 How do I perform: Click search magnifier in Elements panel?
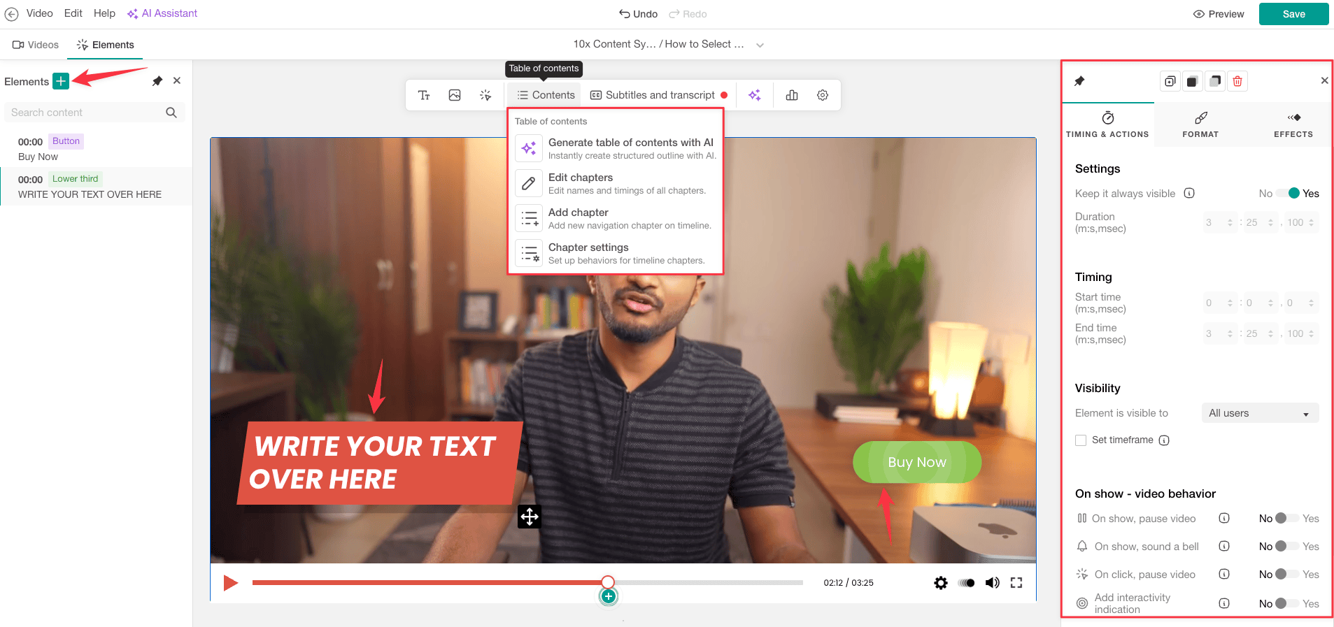pos(171,113)
